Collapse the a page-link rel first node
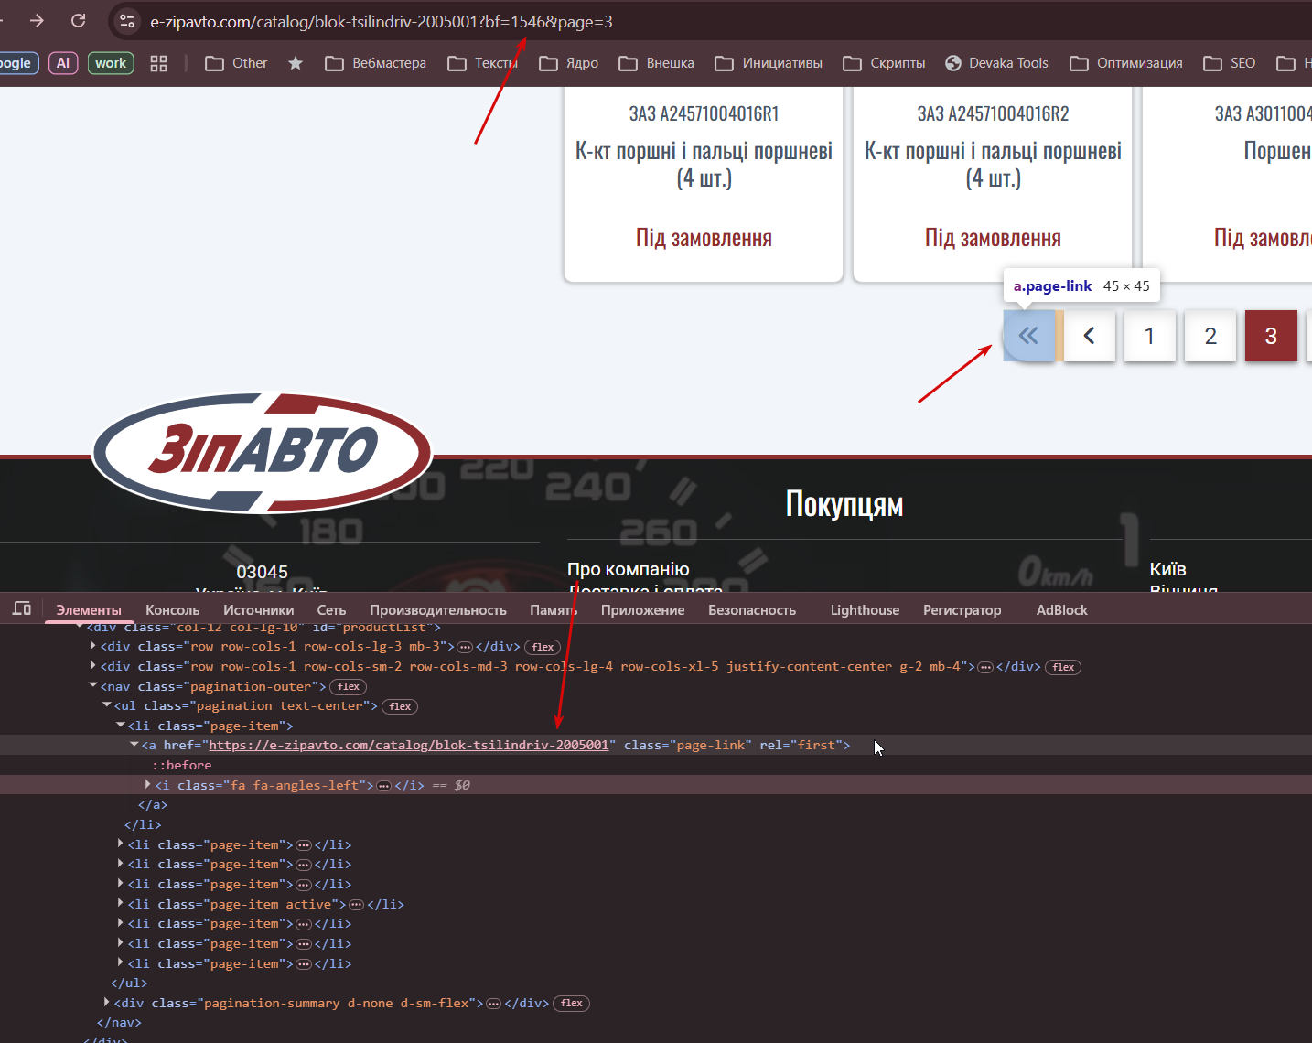Screen dimensions: 1312x1043 click(134, 745)
